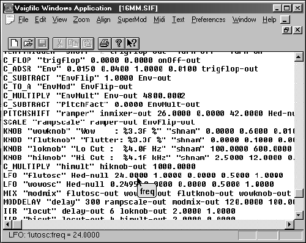Click the status bar LFO flutosc:freq text
Image resolution: width=306 pixels, height=243 pixels.
point(54,235)
